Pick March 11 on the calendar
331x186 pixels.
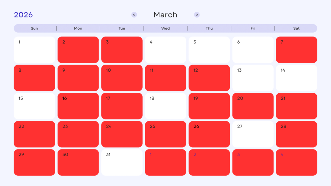click(165, 78)
